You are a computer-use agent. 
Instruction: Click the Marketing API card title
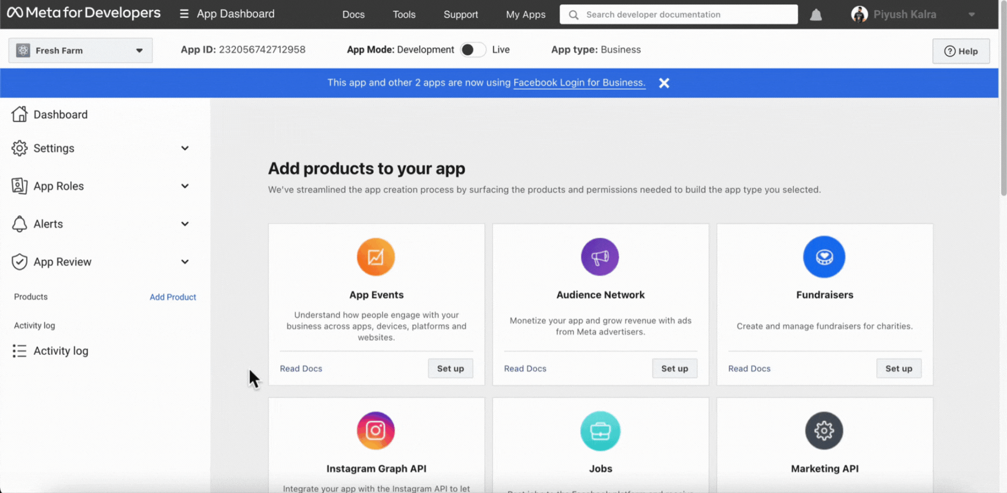825,468
